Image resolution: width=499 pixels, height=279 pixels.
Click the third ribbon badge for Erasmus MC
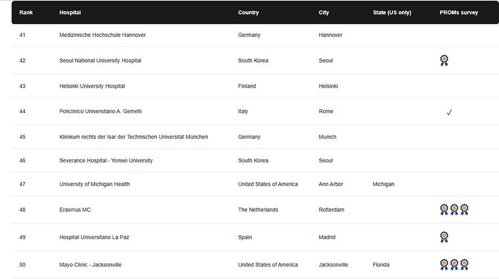point(464,210)
